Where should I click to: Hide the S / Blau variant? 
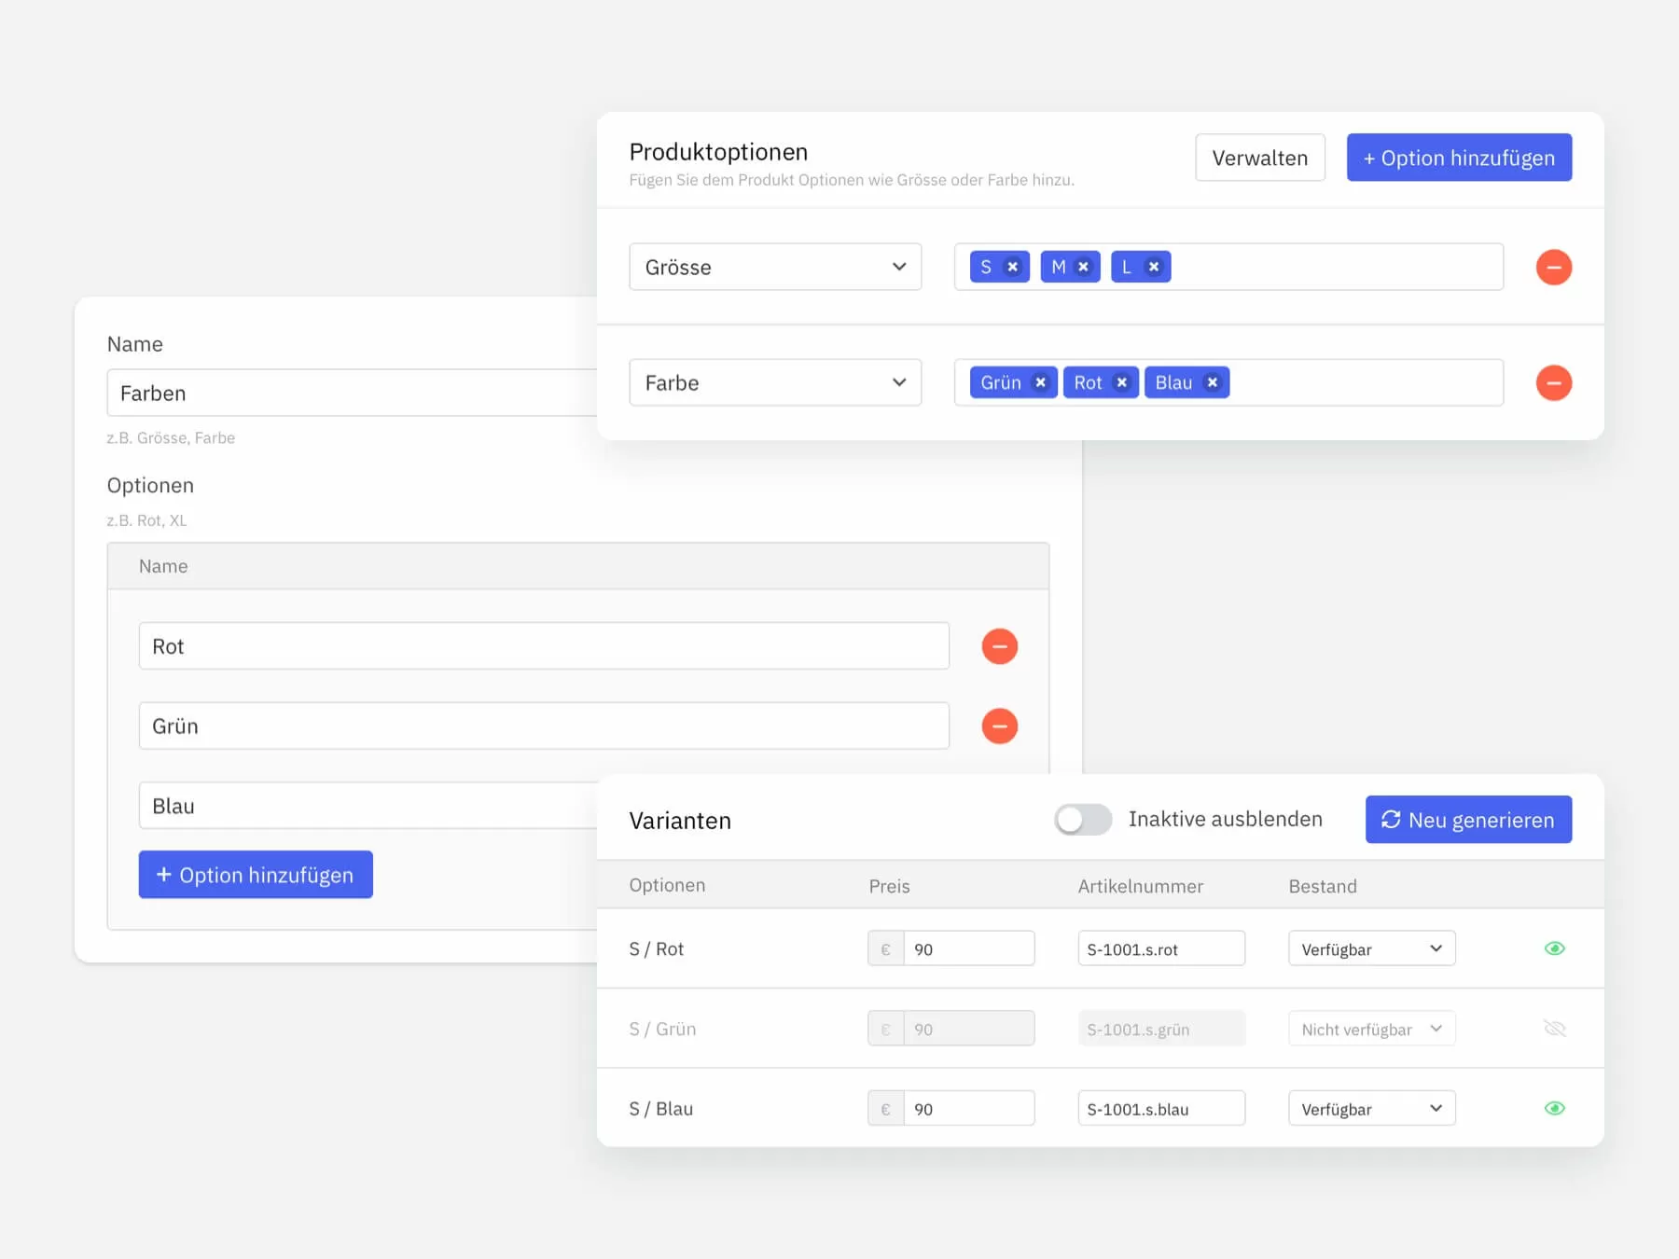[1554, 1109]
